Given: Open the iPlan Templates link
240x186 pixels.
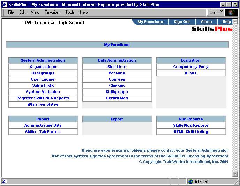Looking at the screenshot, I should (43, 104).
